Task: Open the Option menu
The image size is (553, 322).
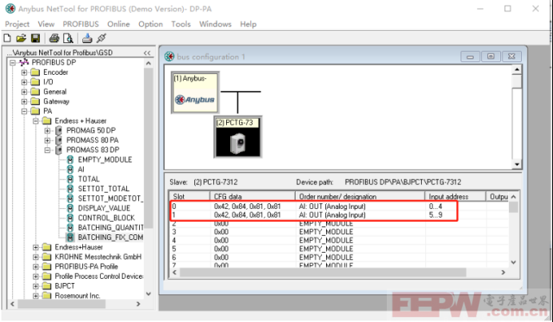Action: tap(150, 24)
